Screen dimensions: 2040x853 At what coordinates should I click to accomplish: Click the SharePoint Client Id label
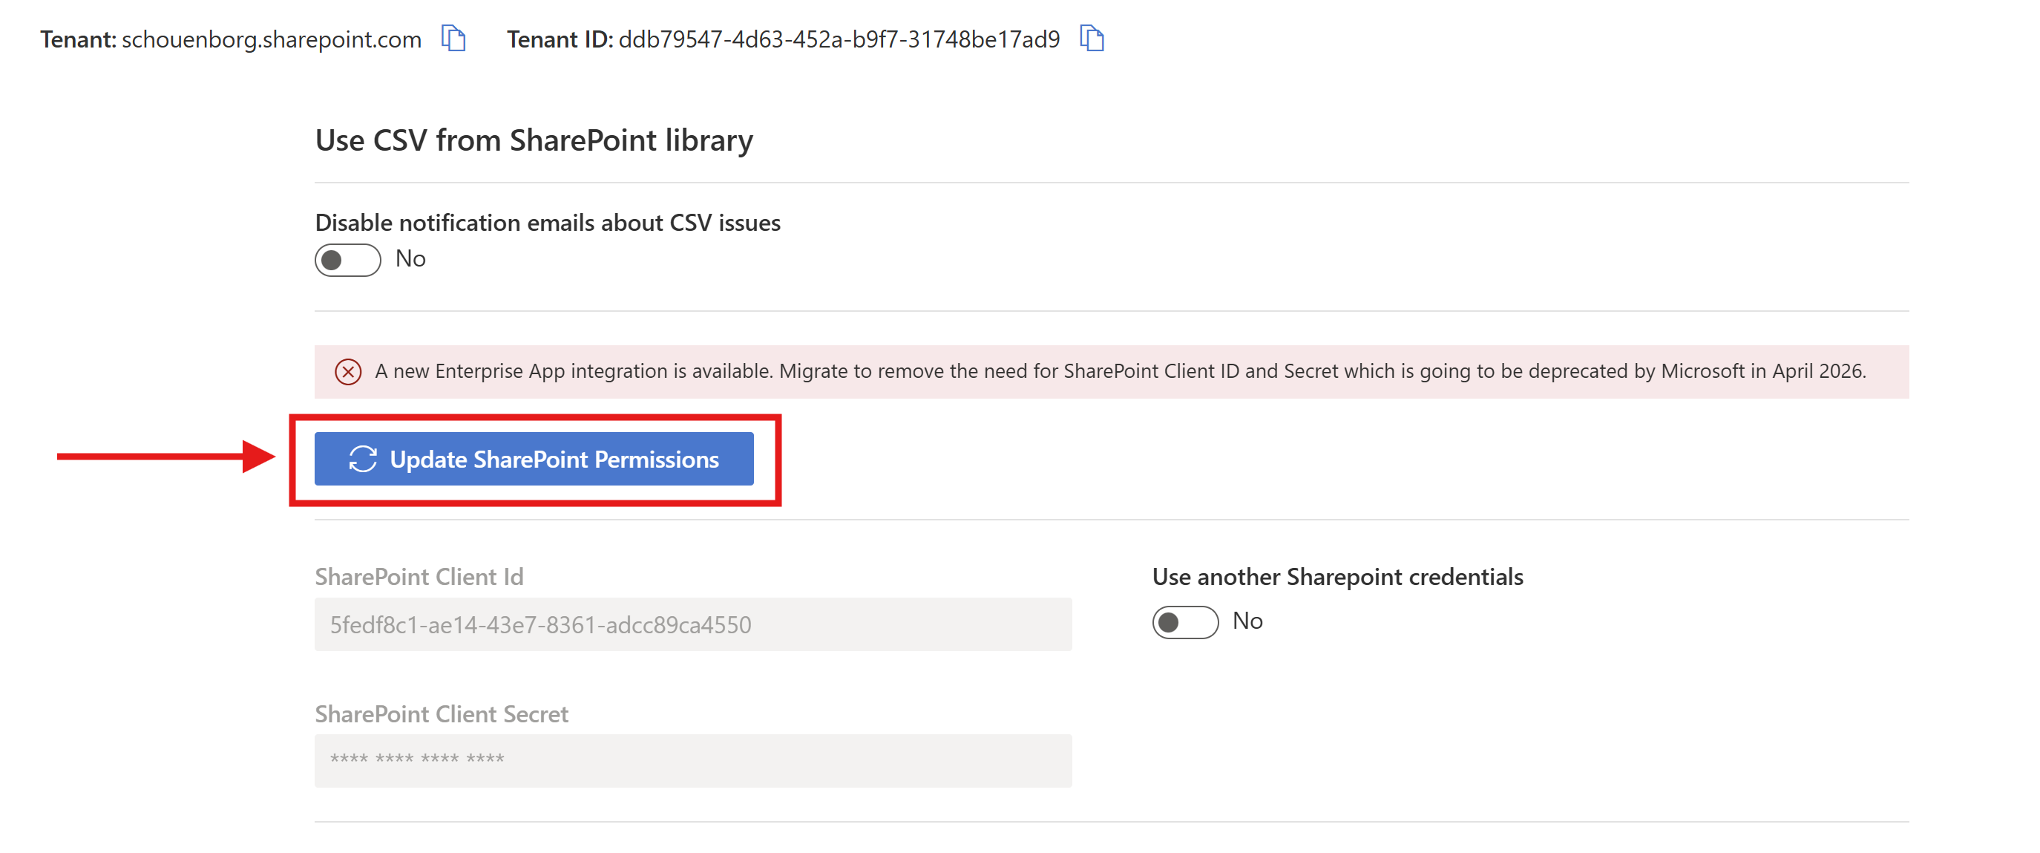[x=419, y=577]
